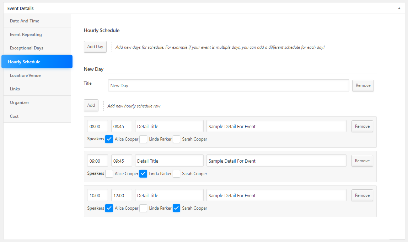408x242 pixels.
Task: Select the Location/Venue tab
Action: point(25,75)
